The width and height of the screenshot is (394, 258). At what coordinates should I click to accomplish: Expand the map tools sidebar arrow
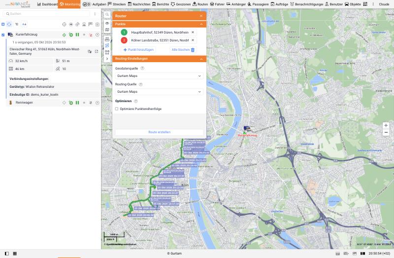(107, 59)
